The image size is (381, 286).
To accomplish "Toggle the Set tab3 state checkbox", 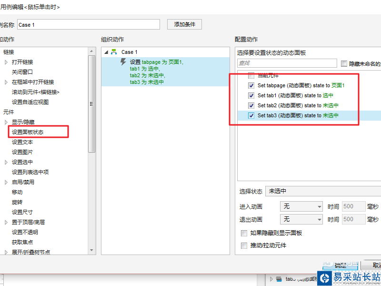I will pyautogui.click(x=251, y=115).
